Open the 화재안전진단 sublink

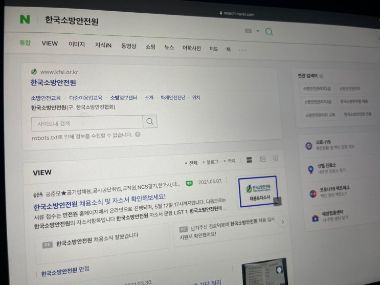[172, 98]
